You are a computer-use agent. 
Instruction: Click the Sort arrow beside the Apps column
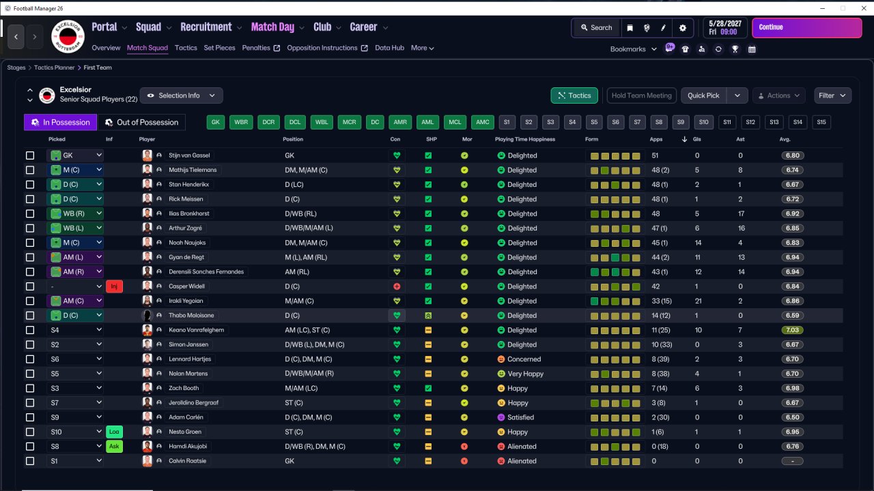click(x=685, y=139)
